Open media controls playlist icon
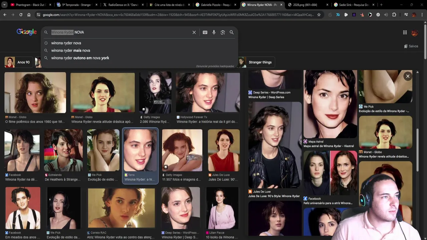427x240 pixels. (x=406, y=15)
